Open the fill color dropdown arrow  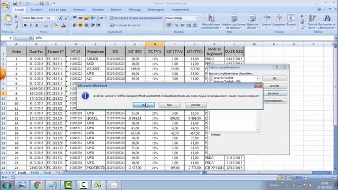(x=59, y=25)
